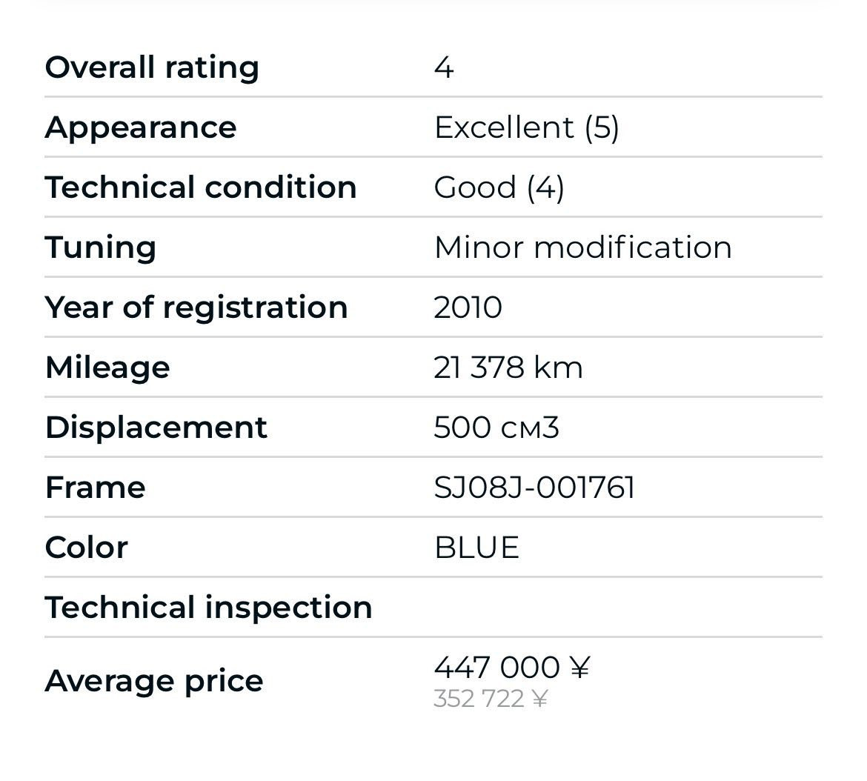Click the Technical inspection label
This screenshot has height=781, width=867.
coord(208,608)
